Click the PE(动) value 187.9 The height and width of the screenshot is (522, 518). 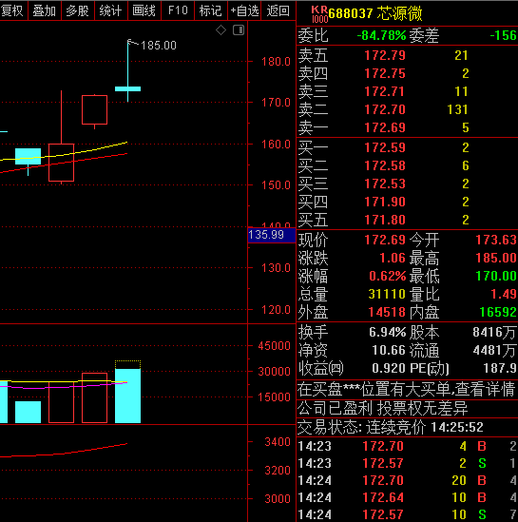click(x=500, y=368)
